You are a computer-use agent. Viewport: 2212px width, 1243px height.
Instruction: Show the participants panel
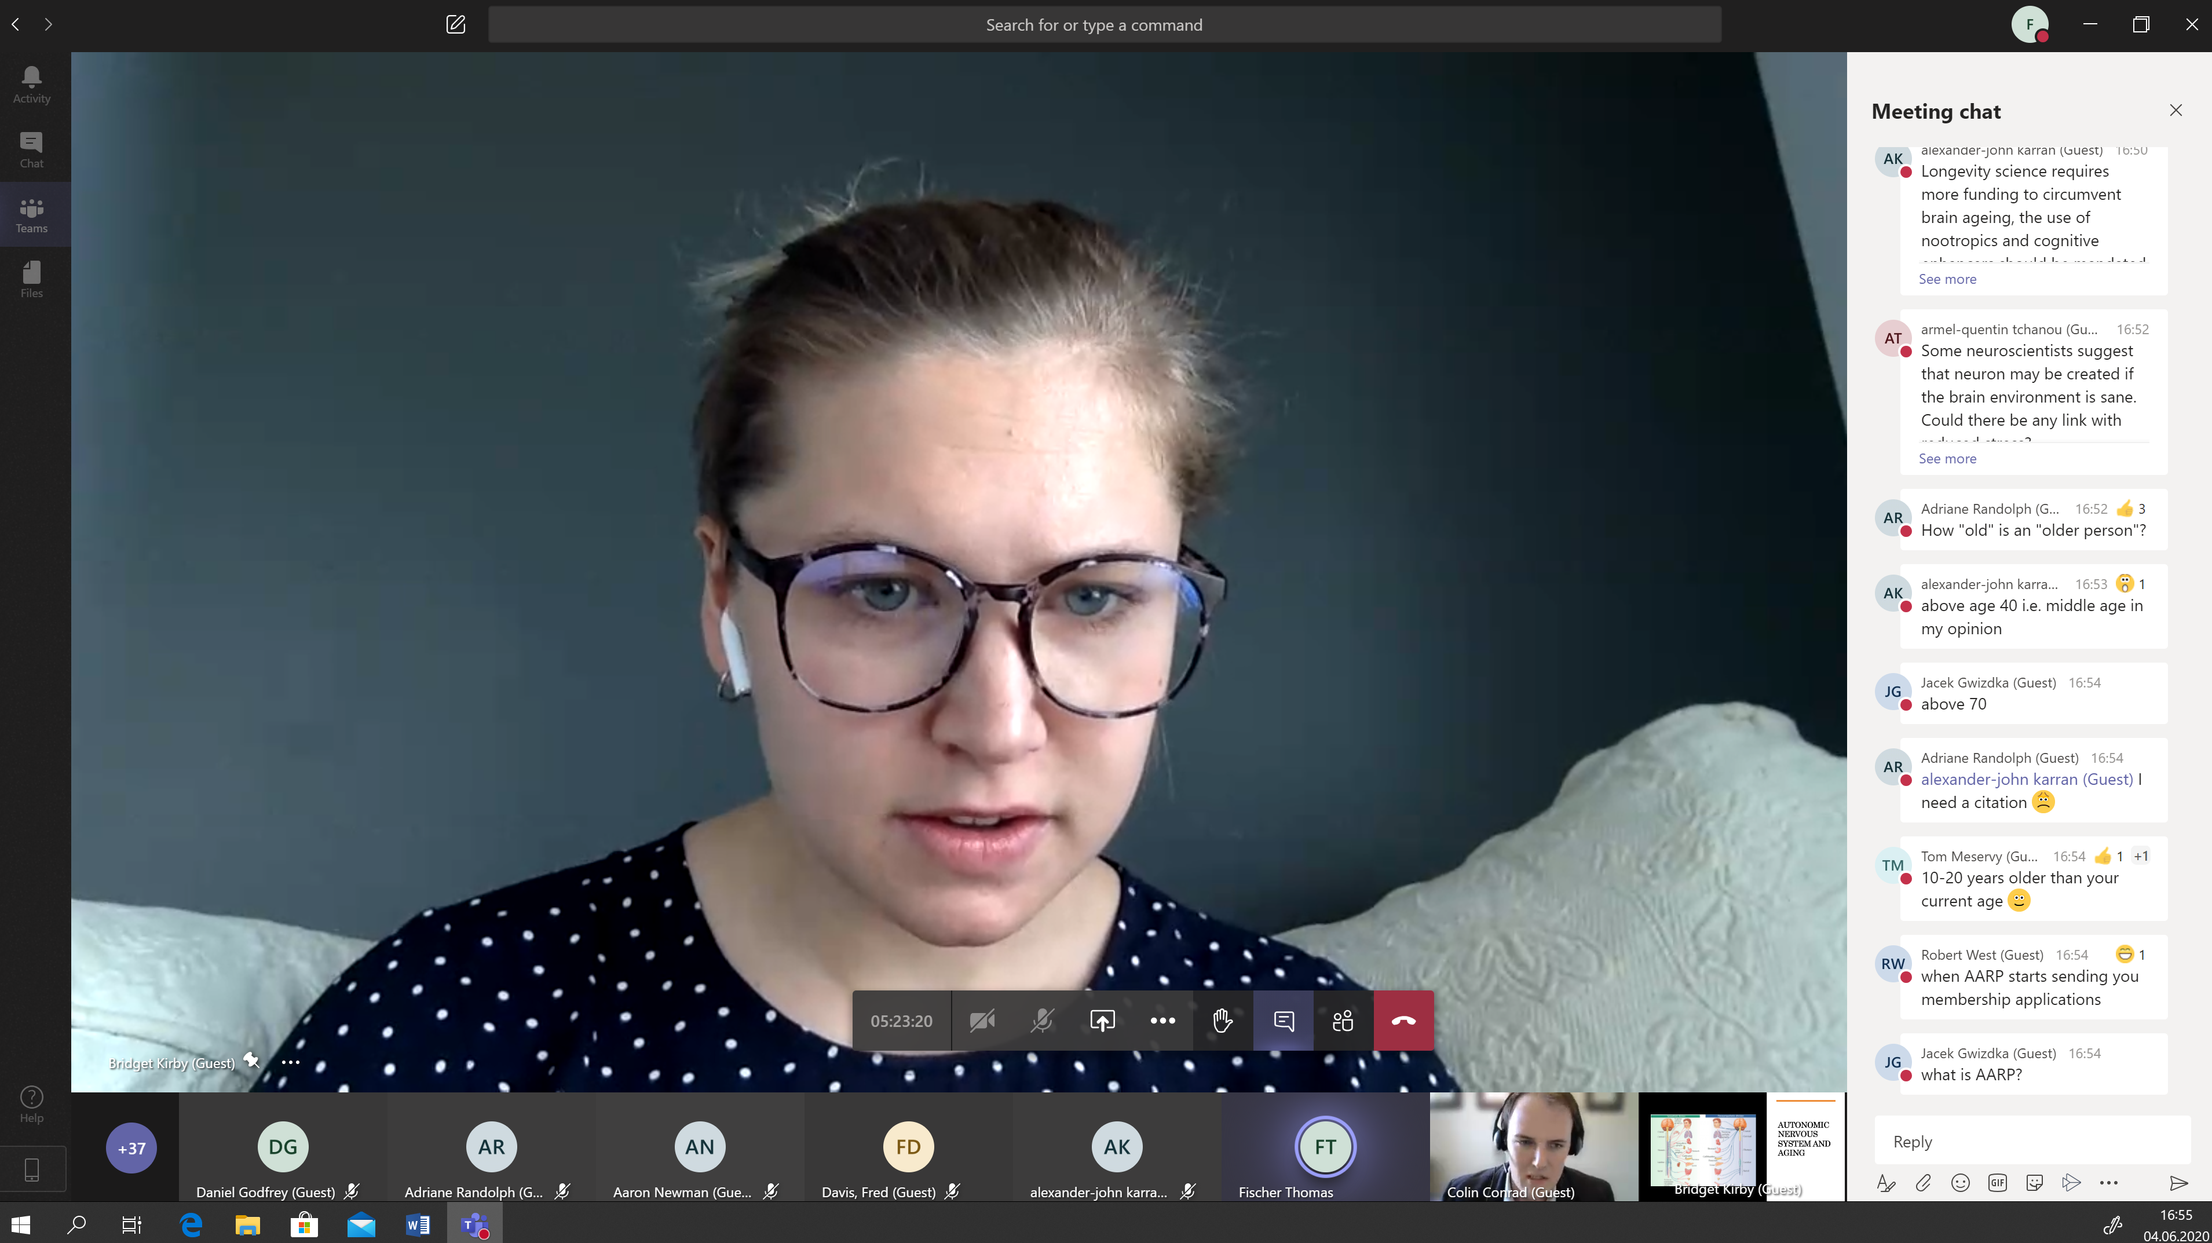click(1343, 1021)
